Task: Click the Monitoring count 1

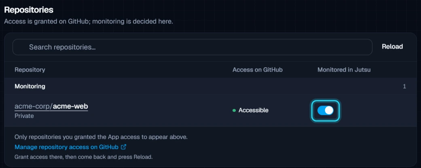Action: tap(404, 87)
